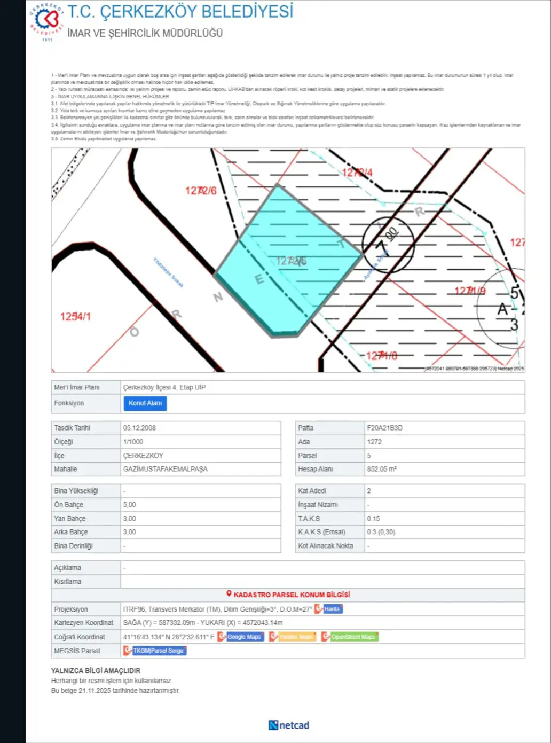Select the Ön Bahçe value 5,00

click(x=130, y=505)
